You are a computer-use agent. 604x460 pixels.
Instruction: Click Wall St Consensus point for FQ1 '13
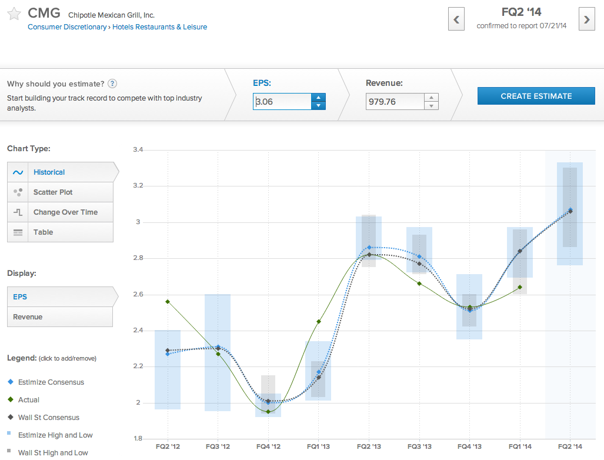coord(319,378)
